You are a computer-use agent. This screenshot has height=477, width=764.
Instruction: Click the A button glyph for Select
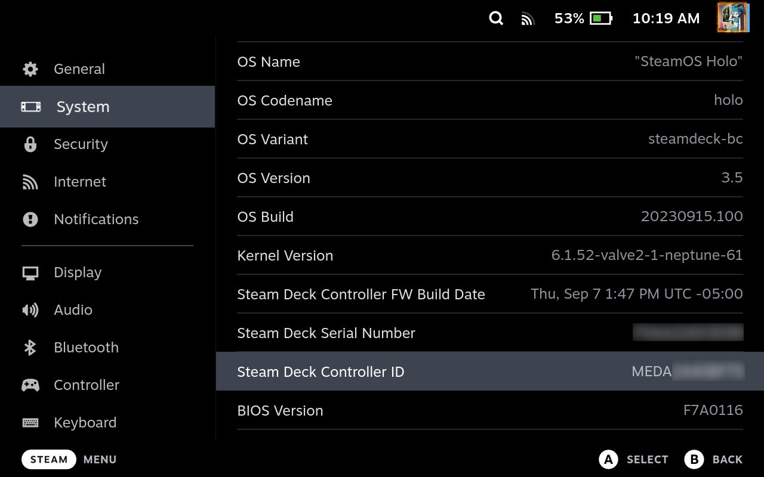tap(608, 460)
